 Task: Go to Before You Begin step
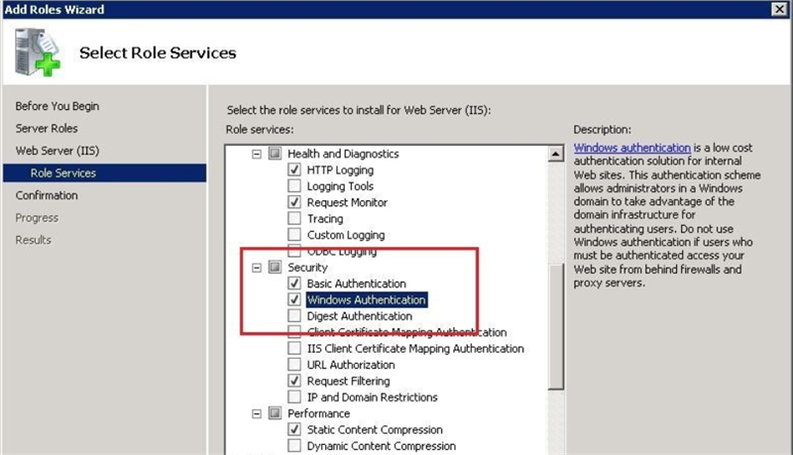pyautogui.click(x=57, y=106)
